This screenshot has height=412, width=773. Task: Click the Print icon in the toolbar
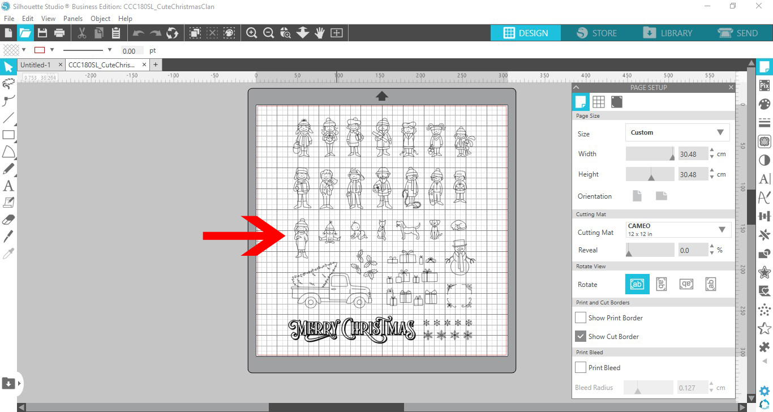click(x=59, y=33)
